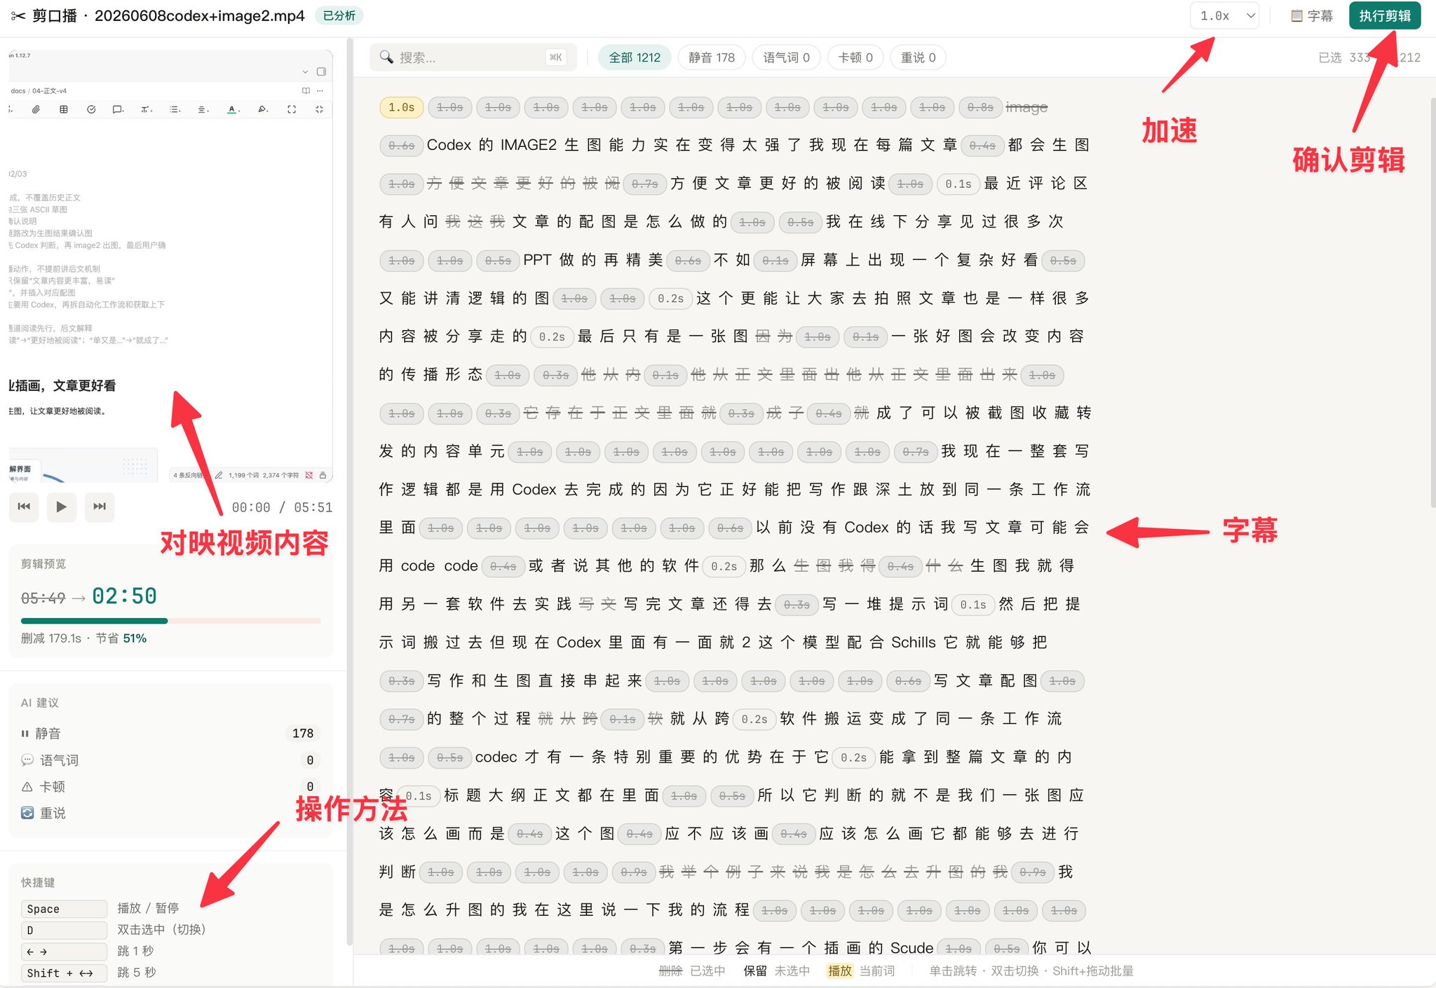Click the Space shortcut keycap

[x=64, y=909]
